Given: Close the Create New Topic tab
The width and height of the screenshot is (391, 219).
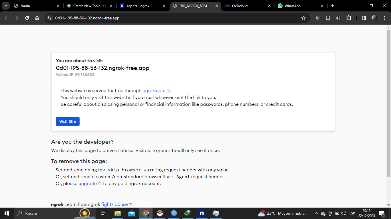Looking at the screenshot, I should [111, 6].
